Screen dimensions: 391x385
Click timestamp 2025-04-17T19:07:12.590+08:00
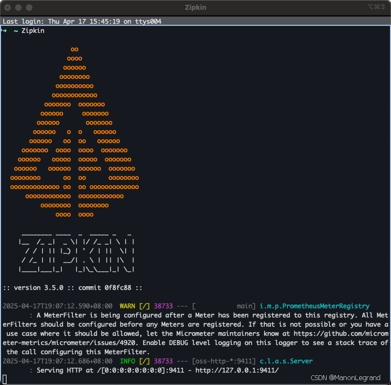58,306
